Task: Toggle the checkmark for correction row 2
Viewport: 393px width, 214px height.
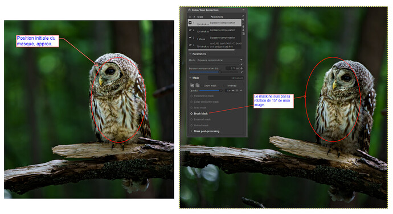Action: pos(190,30)
